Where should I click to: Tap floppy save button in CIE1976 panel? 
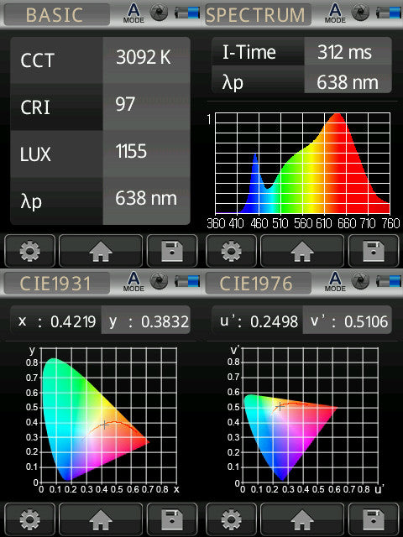tap(374, 519)
